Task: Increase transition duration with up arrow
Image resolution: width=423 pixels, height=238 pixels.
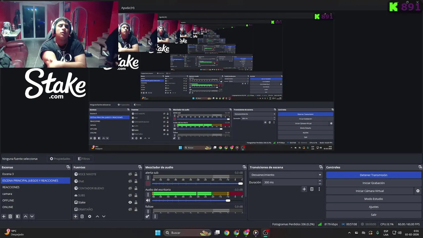Action: [x=320, y=181]
